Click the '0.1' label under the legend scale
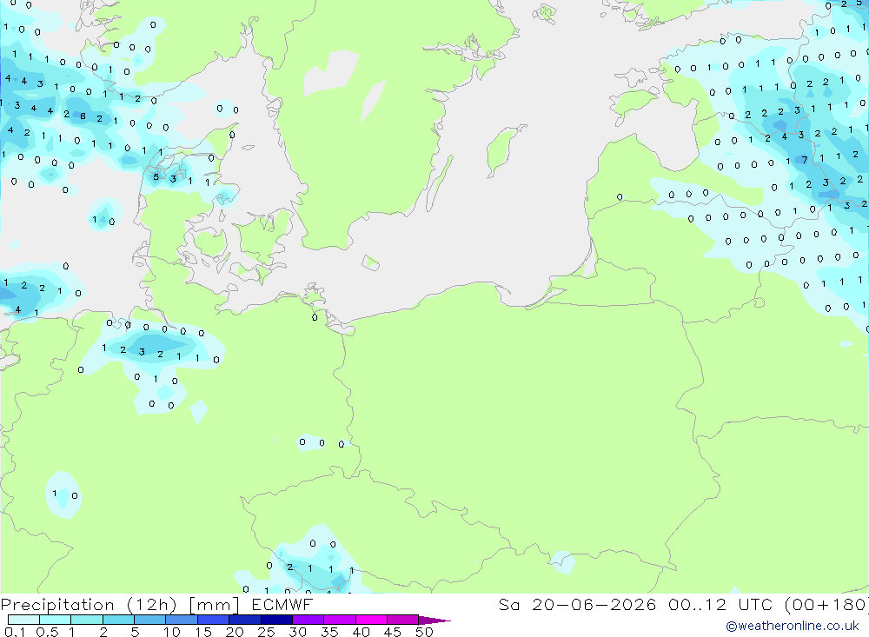The width and height of the screenshot is (869, 637). (15, 632)
